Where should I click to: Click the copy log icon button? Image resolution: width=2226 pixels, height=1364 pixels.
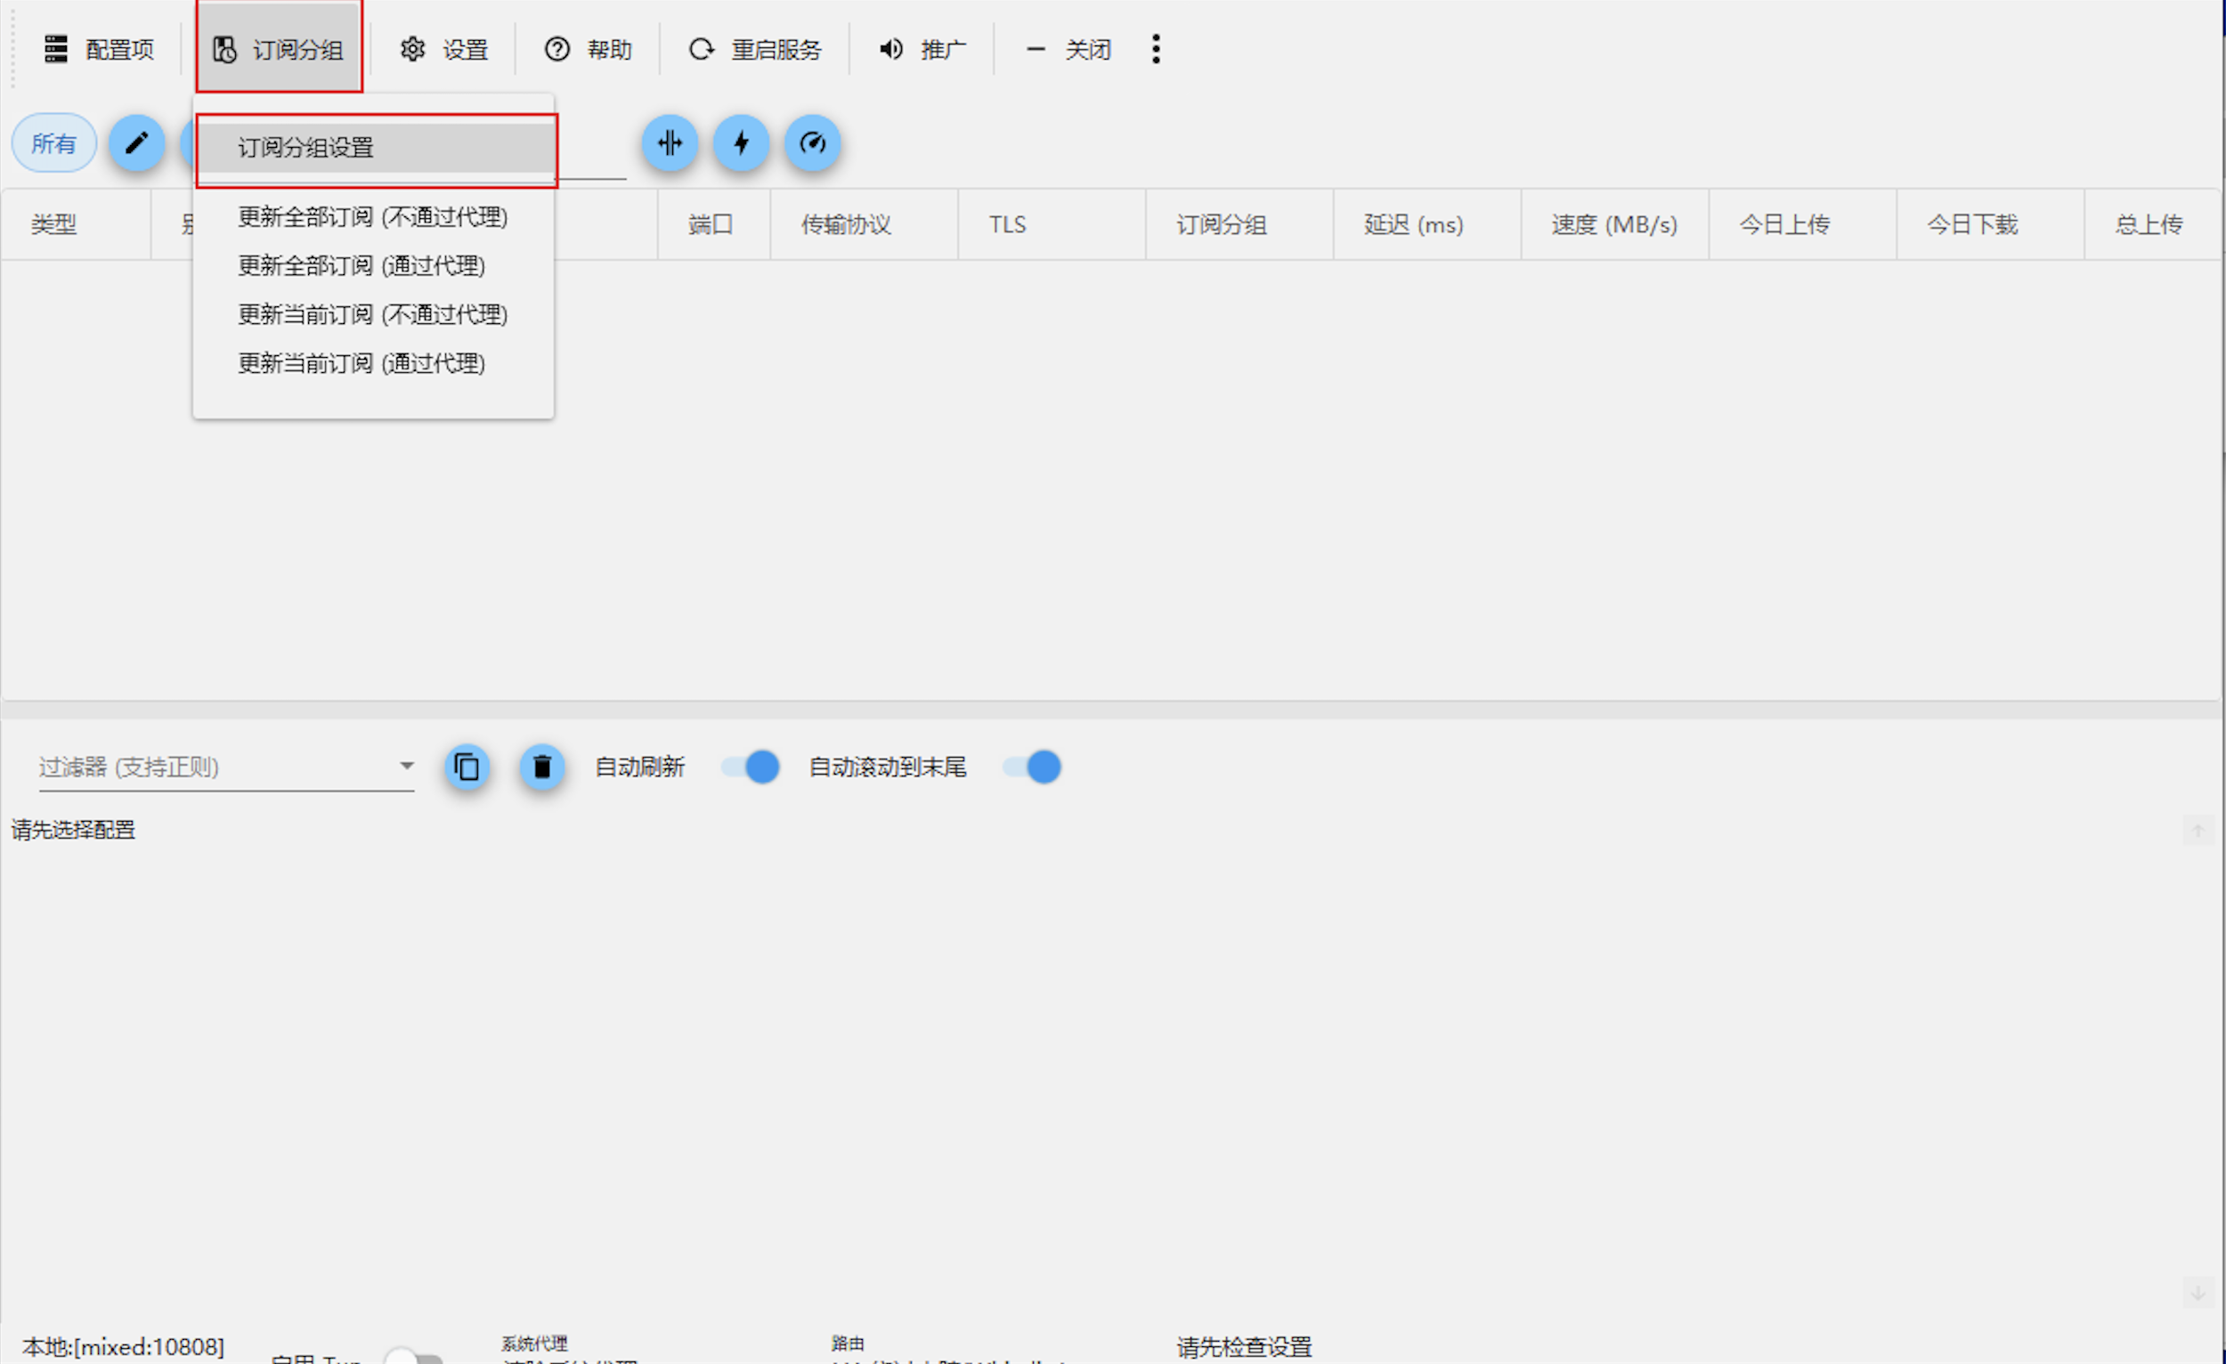pos(467,767)
